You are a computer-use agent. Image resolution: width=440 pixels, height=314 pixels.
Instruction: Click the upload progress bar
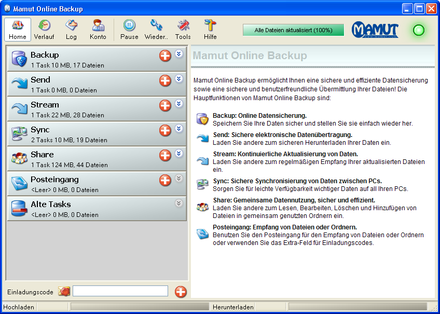pos(140,307)
